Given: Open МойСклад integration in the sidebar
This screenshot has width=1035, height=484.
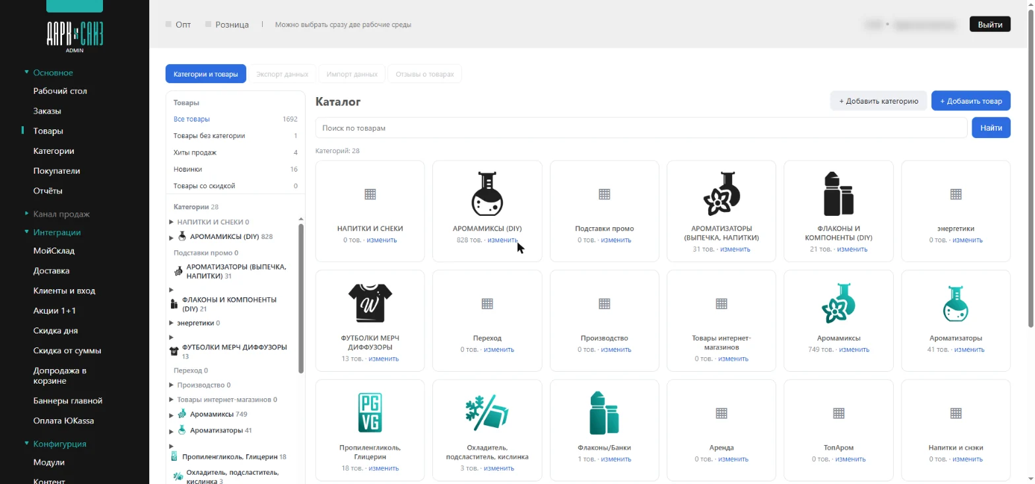Looking at the screenshot, I should [x=54, y=251].
